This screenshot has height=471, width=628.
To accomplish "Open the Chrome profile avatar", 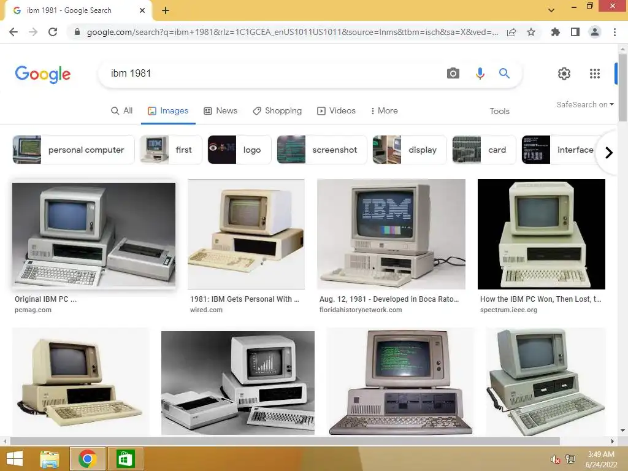I will 595,32.
